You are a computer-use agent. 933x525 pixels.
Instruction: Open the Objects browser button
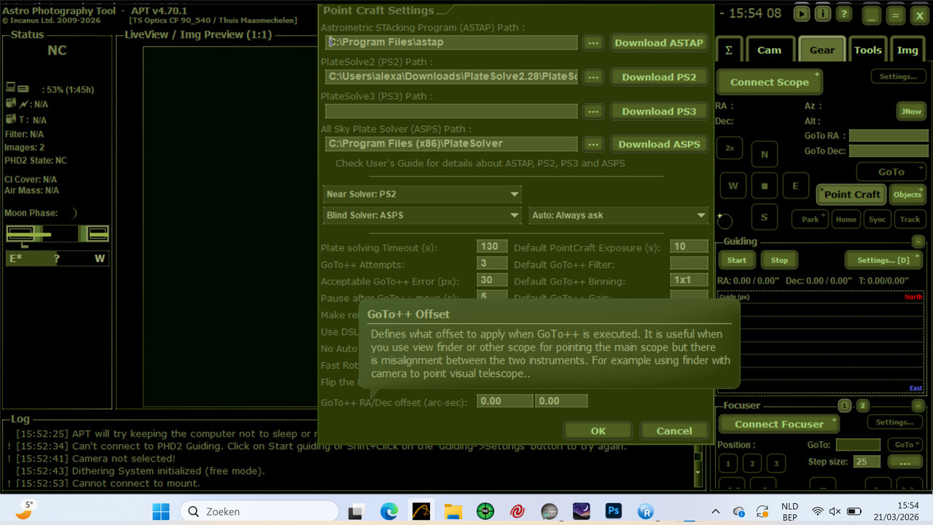coord(907,195)
